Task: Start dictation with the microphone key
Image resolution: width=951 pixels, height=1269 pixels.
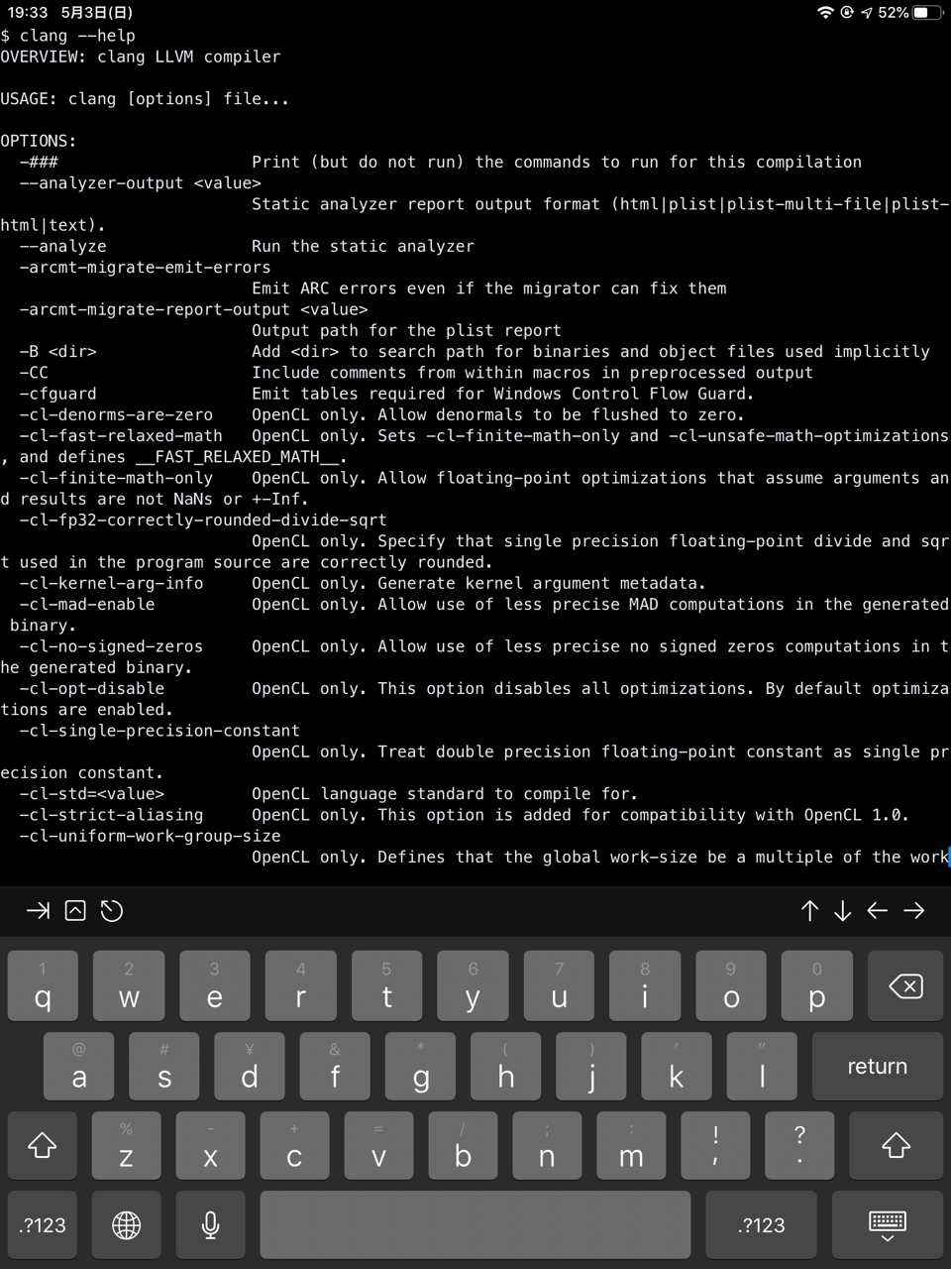Action: [210, 1225]
